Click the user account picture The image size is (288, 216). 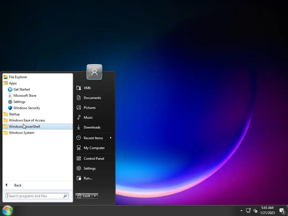(94, 72)
